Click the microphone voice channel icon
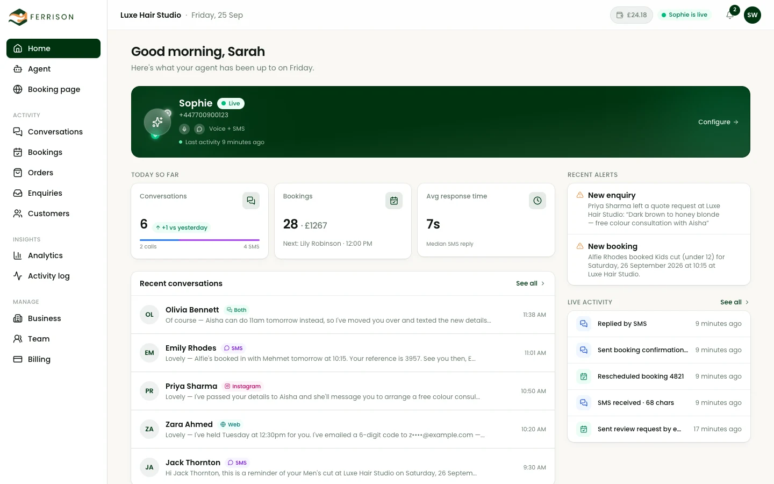Screen dimensions: 774x484 coord(184,129)
